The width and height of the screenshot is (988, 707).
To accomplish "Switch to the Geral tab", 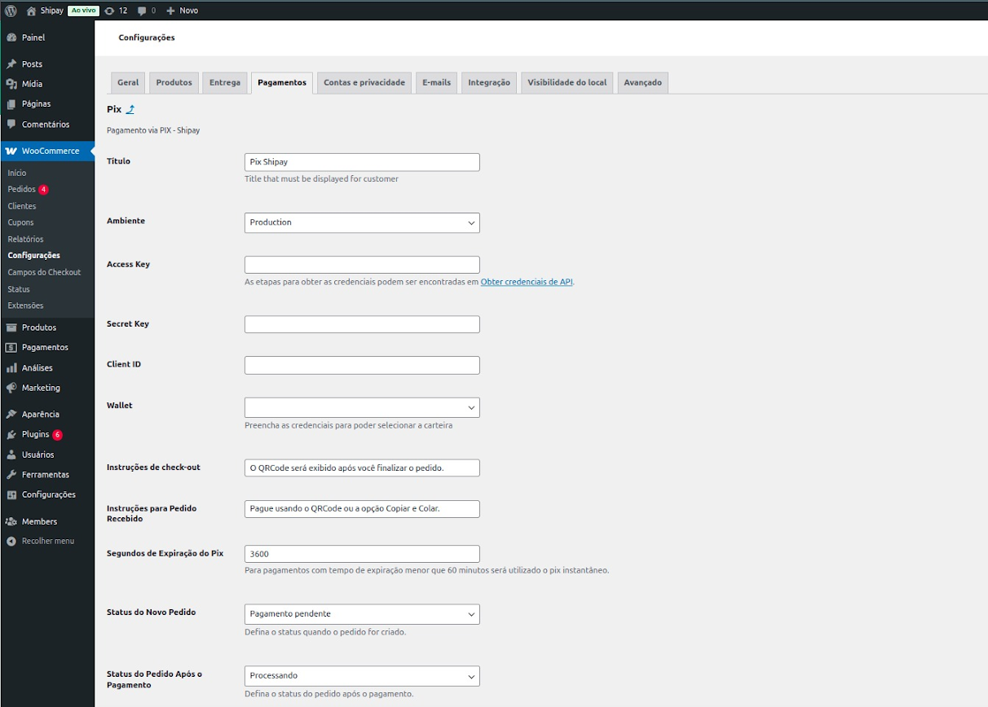I will point(128,83).
